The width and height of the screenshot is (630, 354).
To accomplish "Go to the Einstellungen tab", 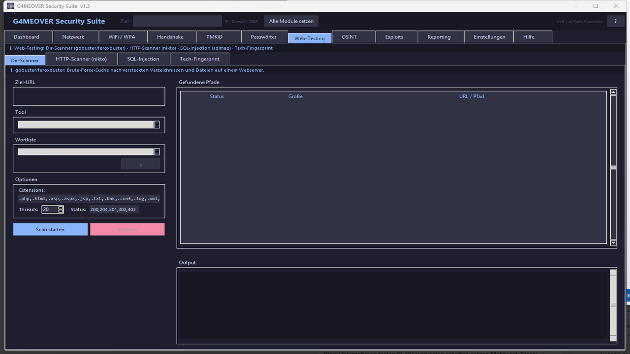I will [x=489, y=37].
